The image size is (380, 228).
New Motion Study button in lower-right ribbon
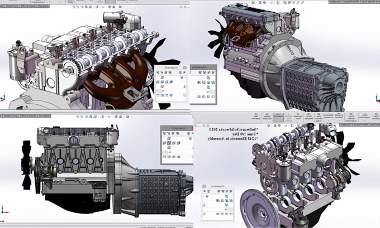pyautogui.click(x=318, y=117)
